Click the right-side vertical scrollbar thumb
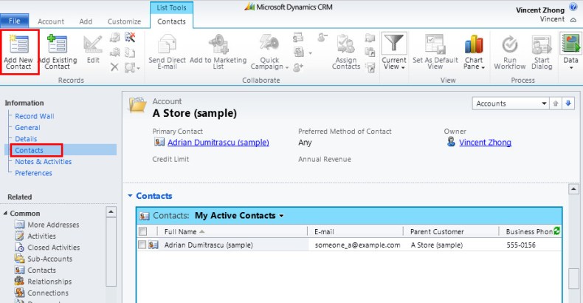This screenshot has height=303, width=583. point(573,278)
